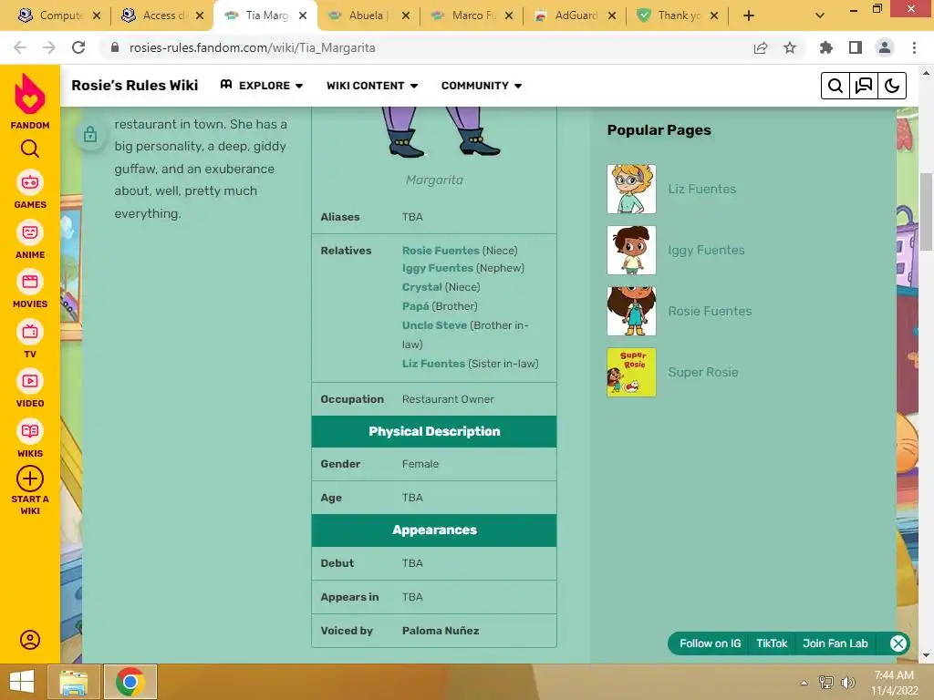Screen dimensions: 934x700
Task: Open the Super Rosie popular page thumbnail
Action: [x=631, y=372]
